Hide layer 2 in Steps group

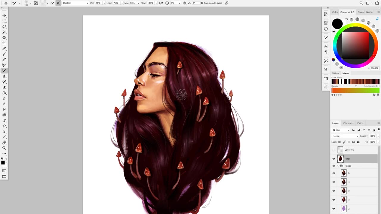333,209
